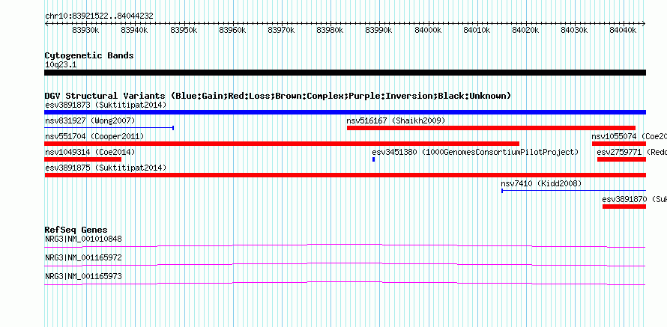
Task: Open nsv831927 (Wong2007) variant label
Action: coord(90,121)
